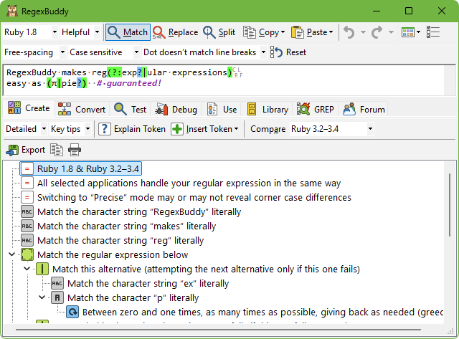Click the Redo arrow icon
The image size is (459, 339).
click(377, 32)
